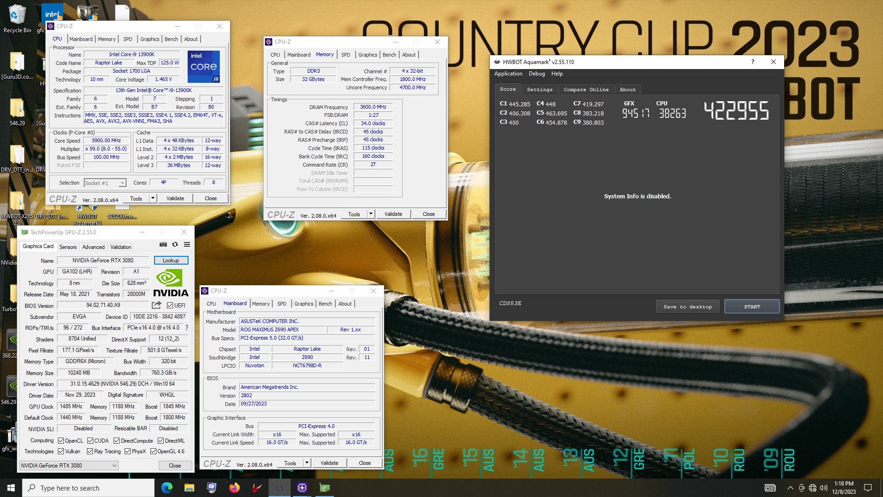Click the taskbar clock showing 1:18 PM
This screenshot has width=883, height=497.
pos(843,488)
